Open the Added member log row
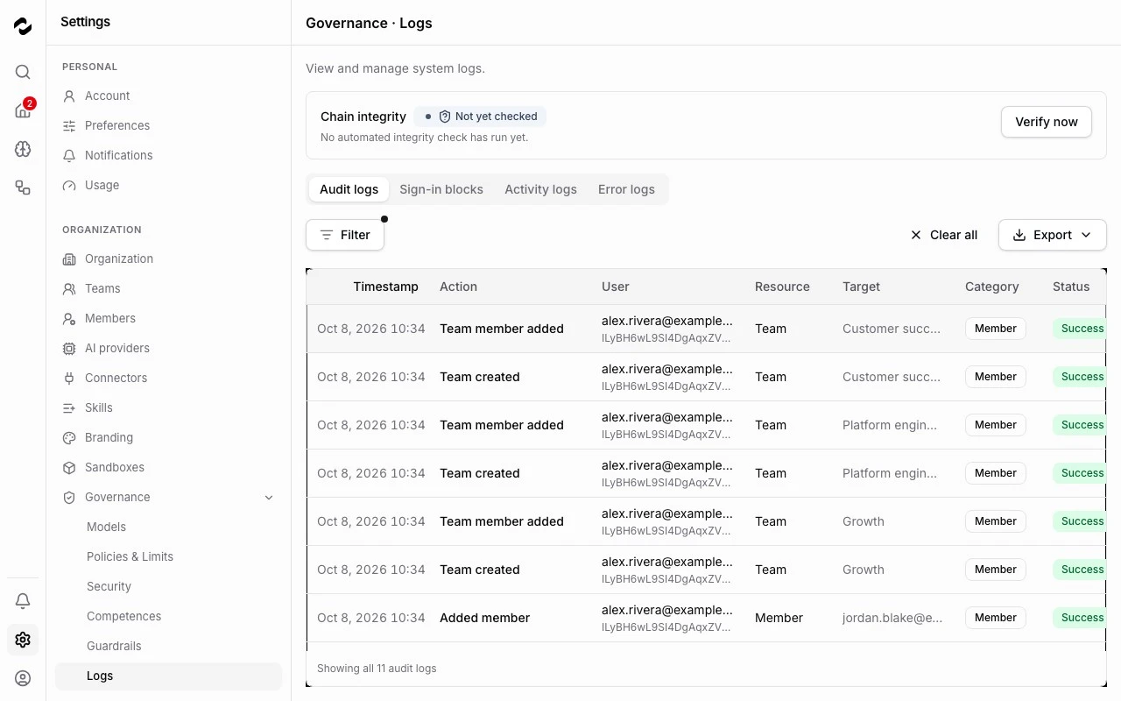Image resolution: width=1121 pixels, height=701 pixels. click(706, 618)
